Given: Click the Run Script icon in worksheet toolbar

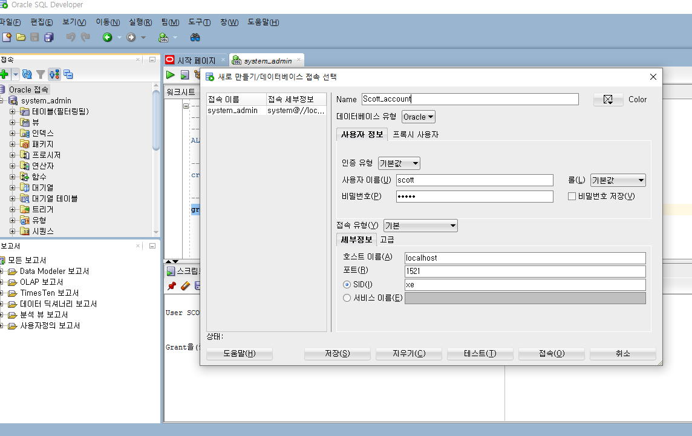Looking at the screenshot, I should click(185, 75).
